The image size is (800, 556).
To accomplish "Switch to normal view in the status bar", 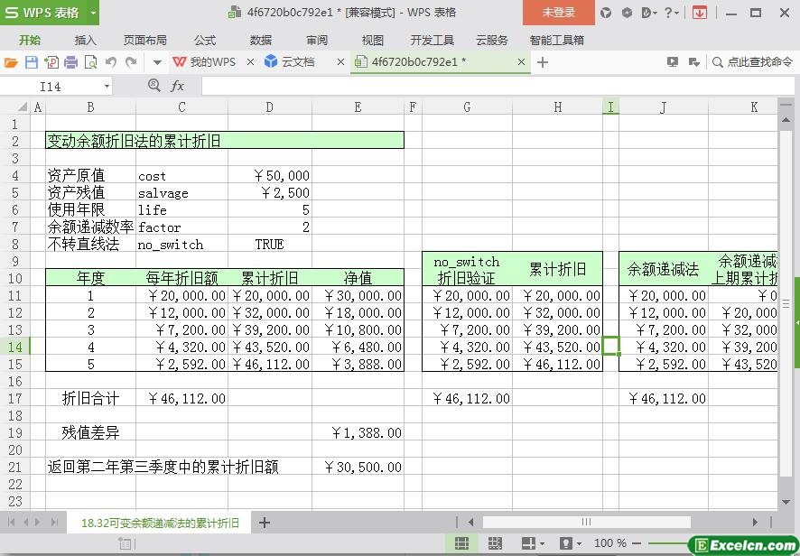I will point(461,543).
